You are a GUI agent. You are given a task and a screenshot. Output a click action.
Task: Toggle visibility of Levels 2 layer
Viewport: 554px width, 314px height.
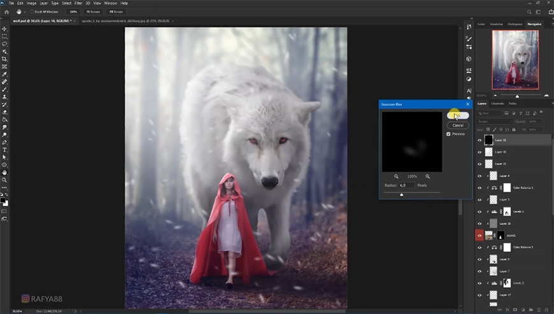tap(479, 283)
